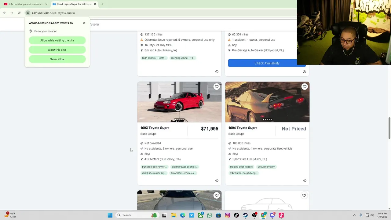Close the Used Toyota Supra tab
Viewport: 391px width, 220px height.
point(95,4)
